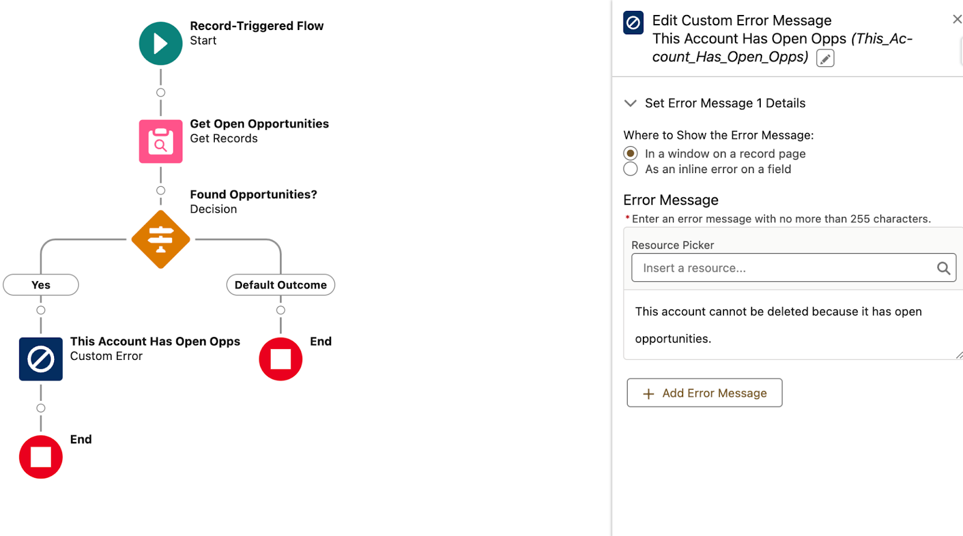The image size is (963, 536).
Task: Select the End icon below Custom Error
Action: pyautogui.click(x=41, y=457)
